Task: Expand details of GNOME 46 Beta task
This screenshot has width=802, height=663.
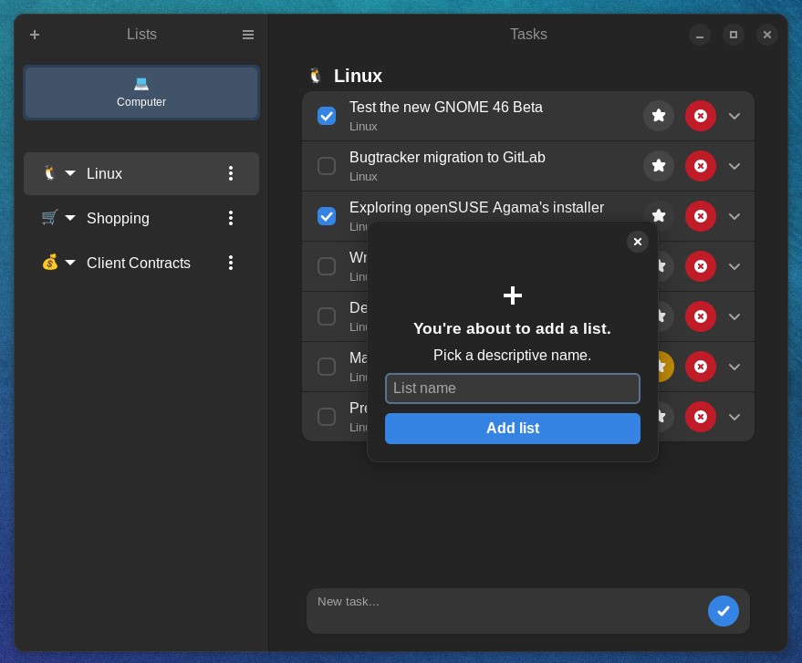Action: (734, 116)
